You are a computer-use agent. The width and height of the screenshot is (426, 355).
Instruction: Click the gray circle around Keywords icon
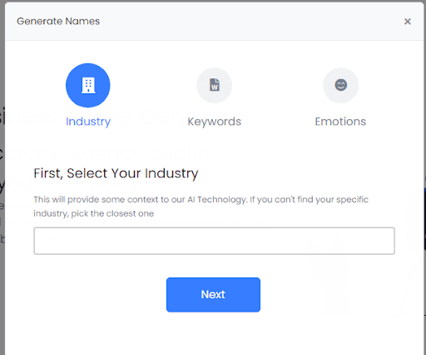point(215,85)
